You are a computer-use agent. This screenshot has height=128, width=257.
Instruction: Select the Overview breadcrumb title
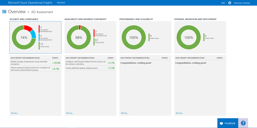click(17, 12)
